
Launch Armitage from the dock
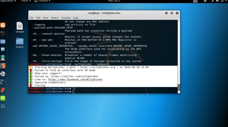point(3,57)
